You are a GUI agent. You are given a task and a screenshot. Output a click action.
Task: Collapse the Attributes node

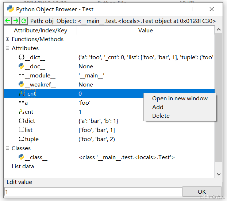tap(8, 48)
